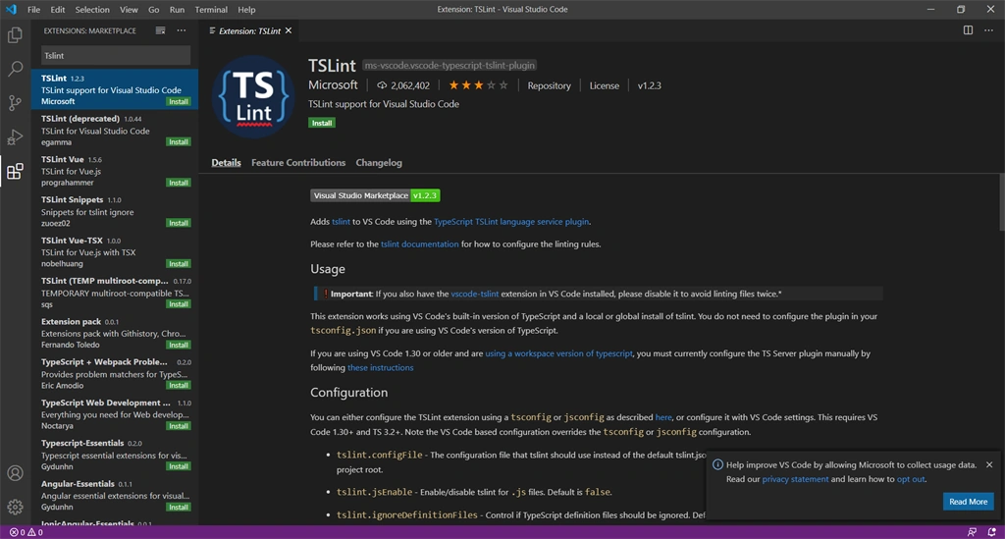Open the privacy statement link
Screen dimensions: 1005x539
coord(795,479)
